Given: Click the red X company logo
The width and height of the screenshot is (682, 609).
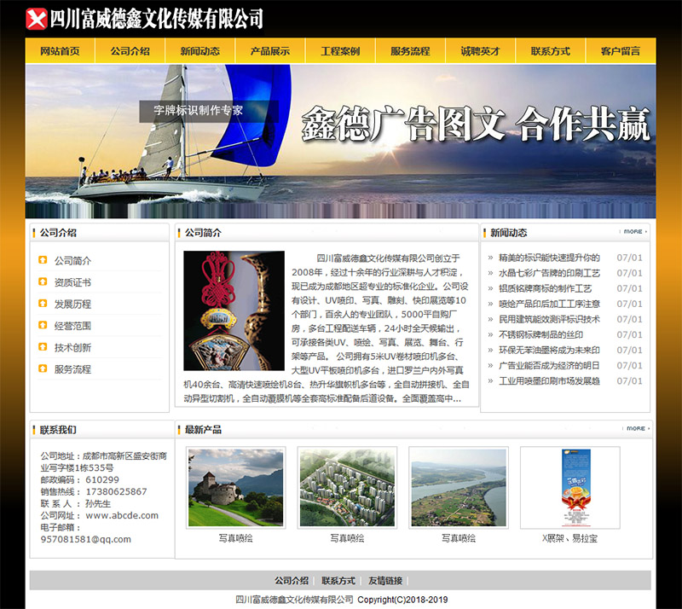Looking at the screenshot, I should click(x=37, y=18).
